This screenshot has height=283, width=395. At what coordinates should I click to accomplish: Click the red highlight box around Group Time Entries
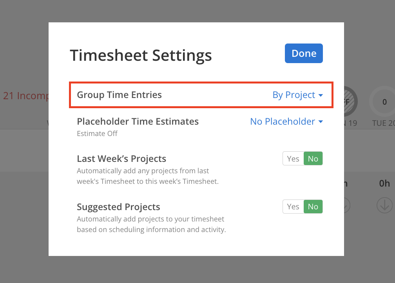tap(201, 95)
